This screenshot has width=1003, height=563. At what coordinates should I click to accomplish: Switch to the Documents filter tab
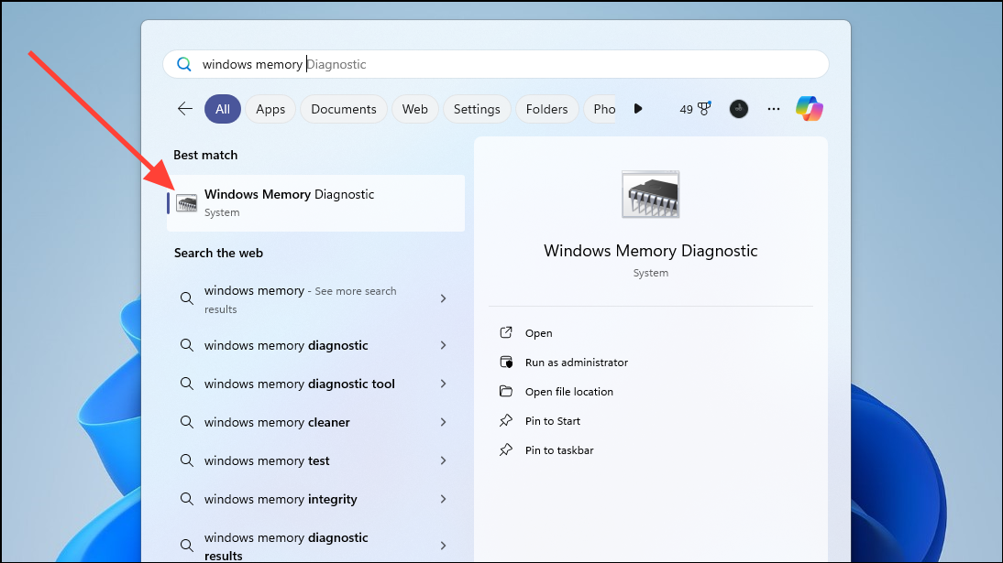pyautogui.click(x=344, y=109)
